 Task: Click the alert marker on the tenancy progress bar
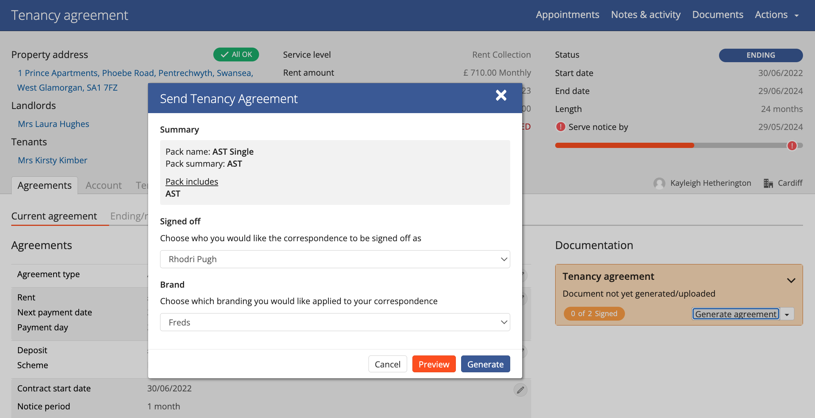pyautogui.click(x=792, y=145)
